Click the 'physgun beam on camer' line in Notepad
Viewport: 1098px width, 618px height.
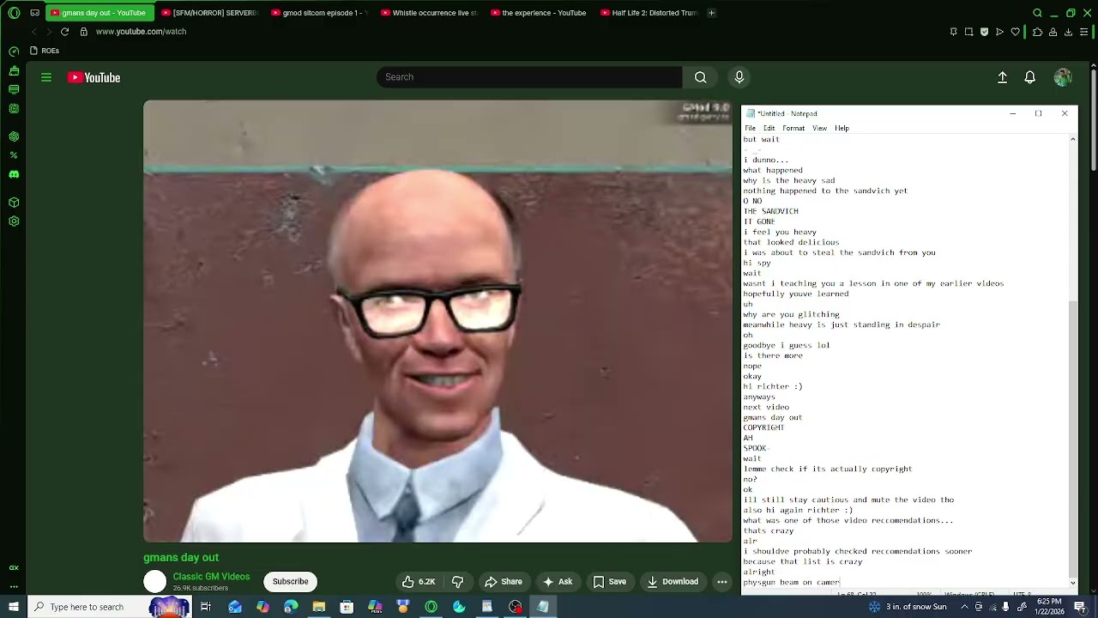(791, 582)
